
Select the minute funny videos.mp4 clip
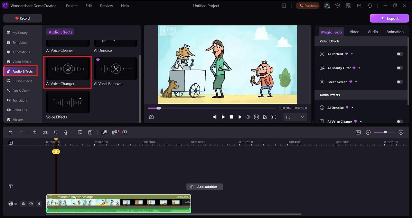(119, 203)
